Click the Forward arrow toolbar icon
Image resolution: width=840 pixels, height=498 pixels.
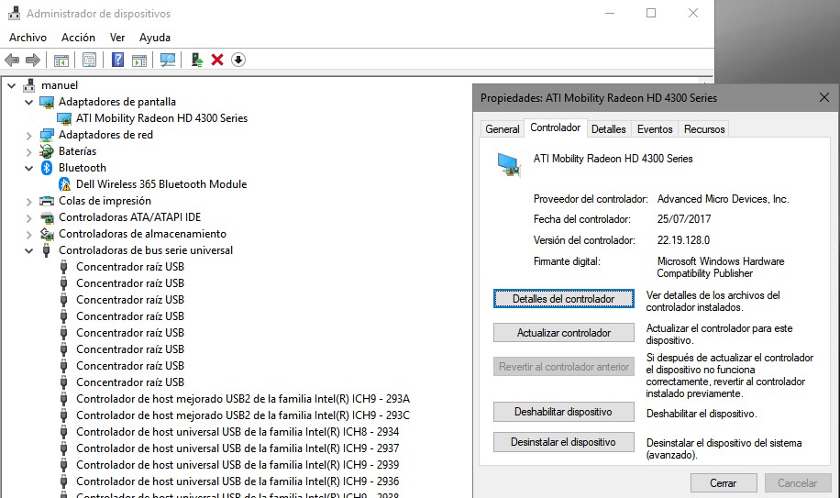tap(33, 60)
